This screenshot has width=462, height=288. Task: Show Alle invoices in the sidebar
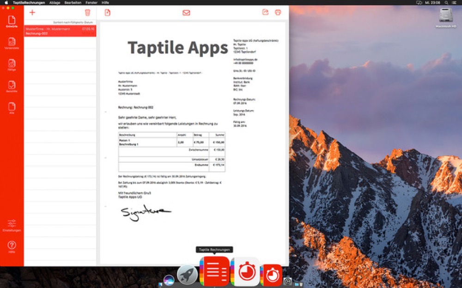tap(12, 108)
